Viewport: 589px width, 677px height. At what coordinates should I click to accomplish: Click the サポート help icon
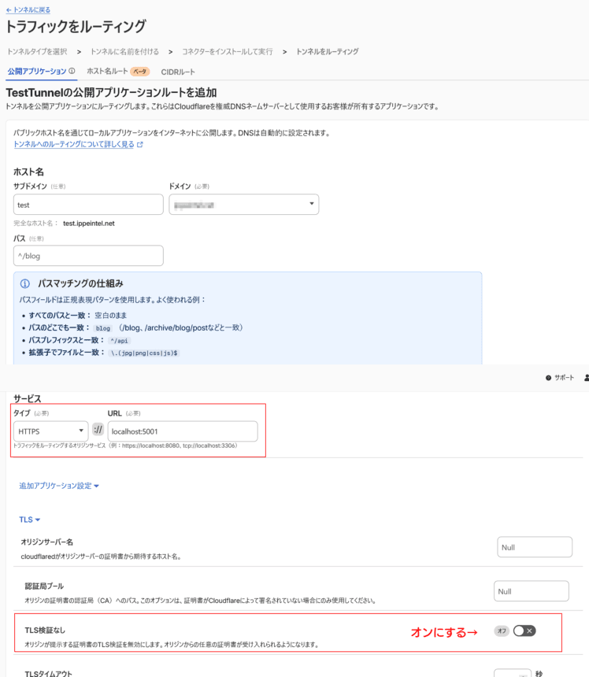(548, 378)
